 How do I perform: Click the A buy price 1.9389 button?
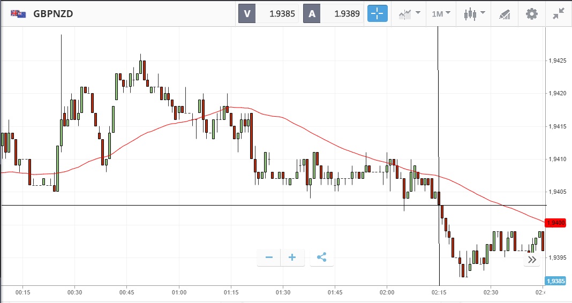334,13
